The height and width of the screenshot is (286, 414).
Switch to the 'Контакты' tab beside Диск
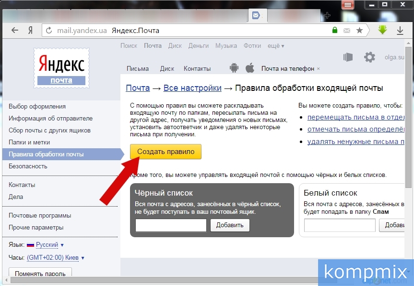tap(197, 69)
